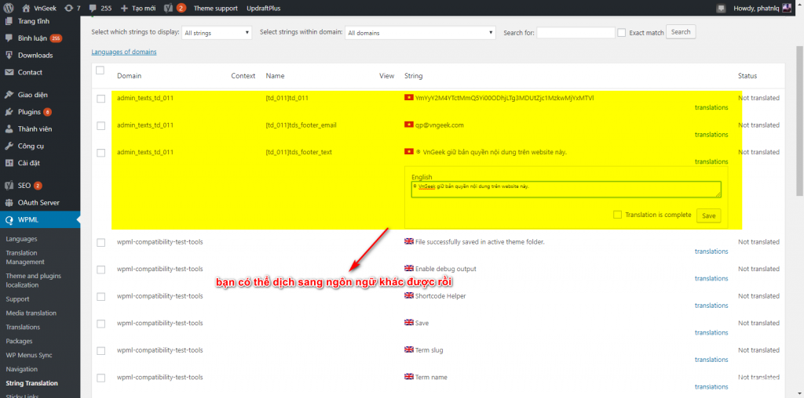Open the phatnlq user avatar

coord(787,8)
